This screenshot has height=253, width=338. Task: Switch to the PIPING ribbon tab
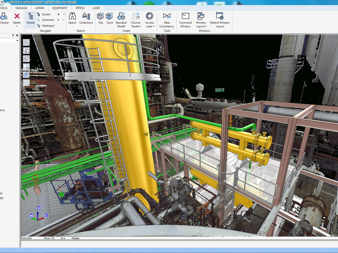[80, 8]
